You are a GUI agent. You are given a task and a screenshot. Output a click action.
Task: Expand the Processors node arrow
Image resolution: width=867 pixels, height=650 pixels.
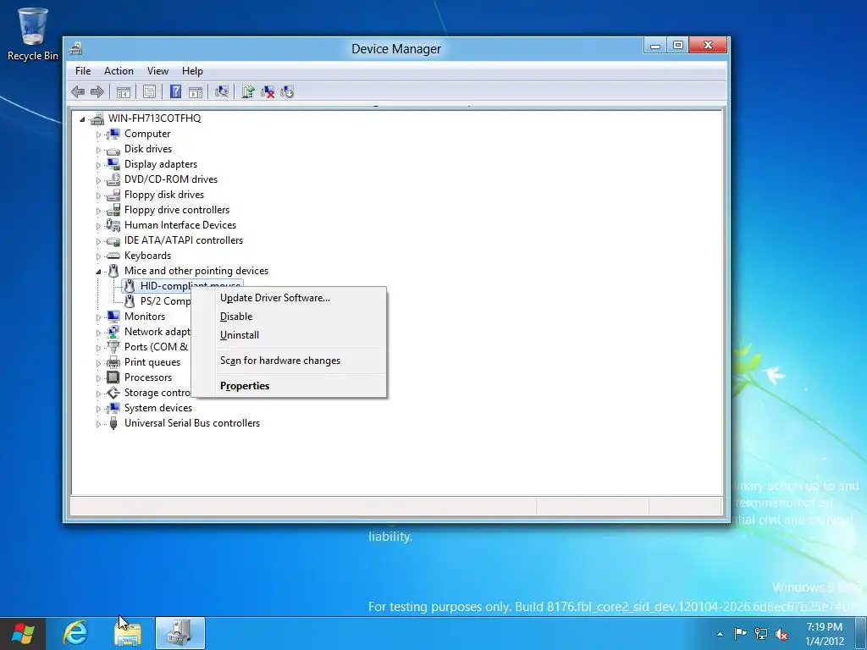[x=98, y=378]
